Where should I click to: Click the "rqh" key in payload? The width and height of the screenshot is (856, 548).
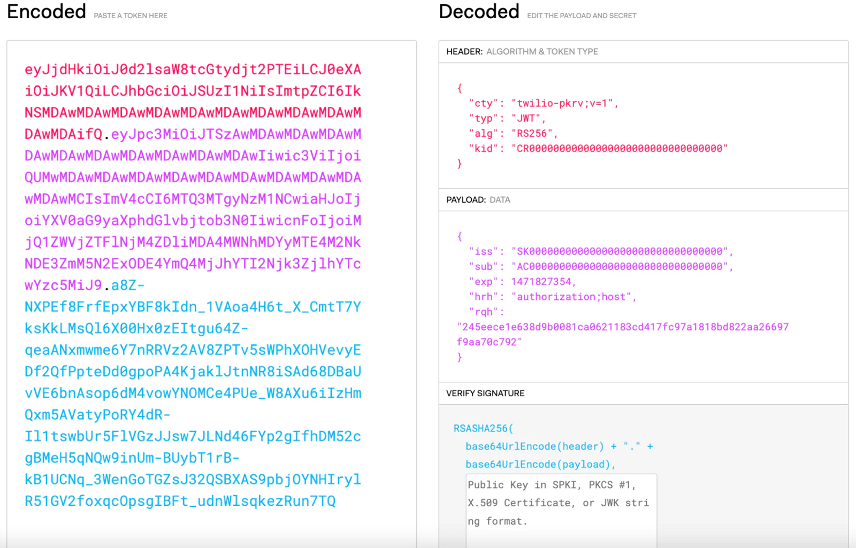coord(484,311)
